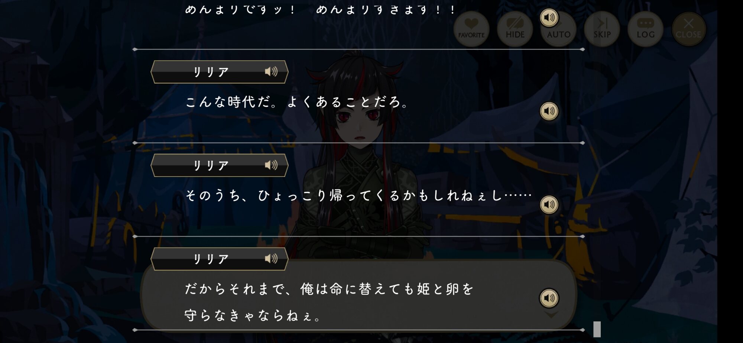Image resolution: width=743 pixels, height=343 pixels.
Task: Hide the dialogue with the HIDE button
Action: pos(515,29)
